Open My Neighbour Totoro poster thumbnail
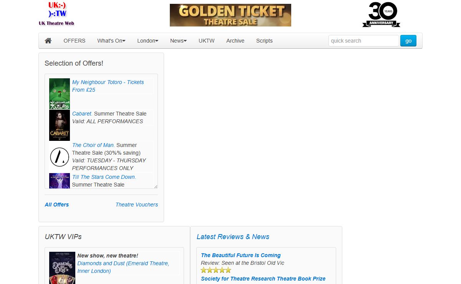Screen dimensions: 461x284 (x=60, y=94)
